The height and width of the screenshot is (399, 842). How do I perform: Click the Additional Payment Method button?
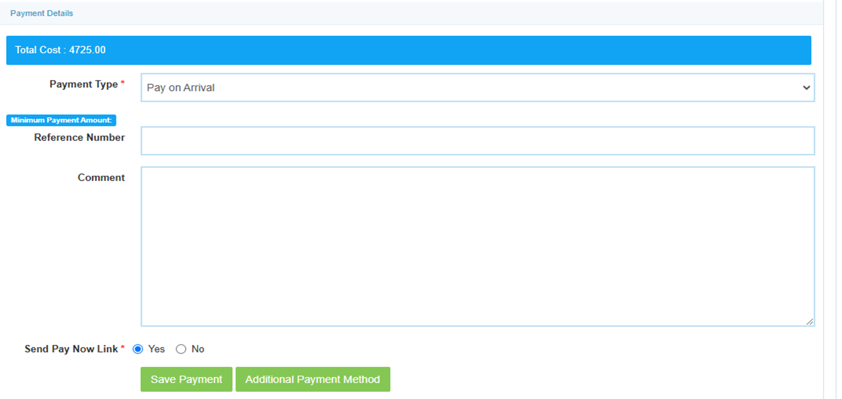(x=312, y=379)
